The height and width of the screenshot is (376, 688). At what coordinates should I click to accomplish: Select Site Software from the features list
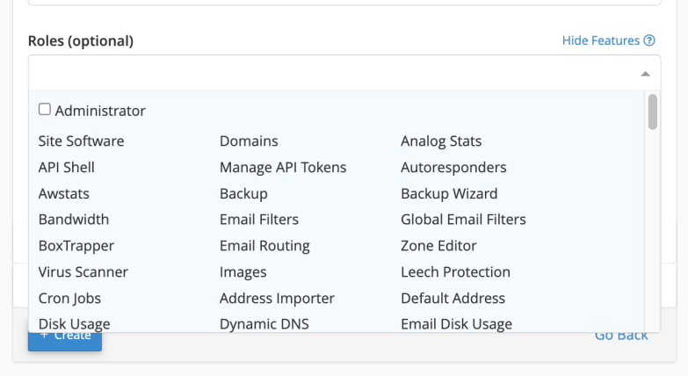(x=81, y=141)
